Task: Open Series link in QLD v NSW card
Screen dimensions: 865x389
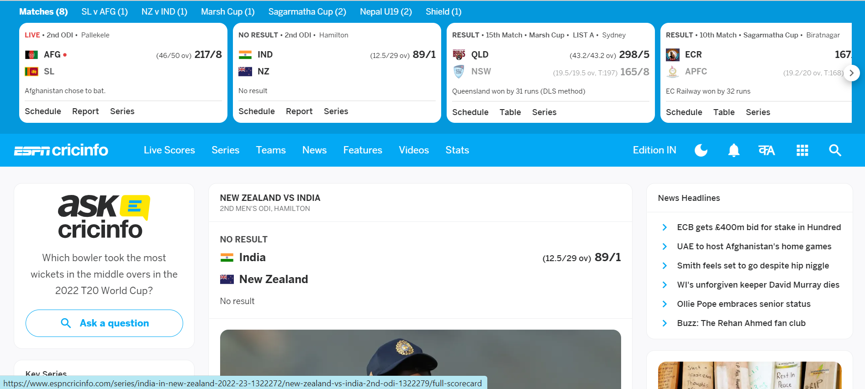Action: (x=544, y=112)
